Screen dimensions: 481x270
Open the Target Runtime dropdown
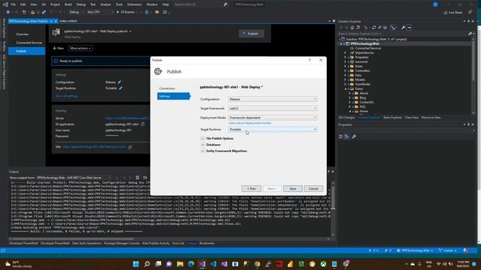[x=273, y=130]
